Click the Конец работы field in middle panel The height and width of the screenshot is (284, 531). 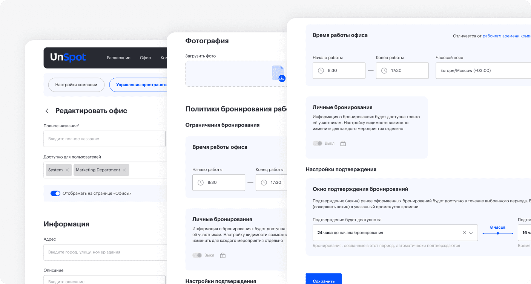(271, 182)
